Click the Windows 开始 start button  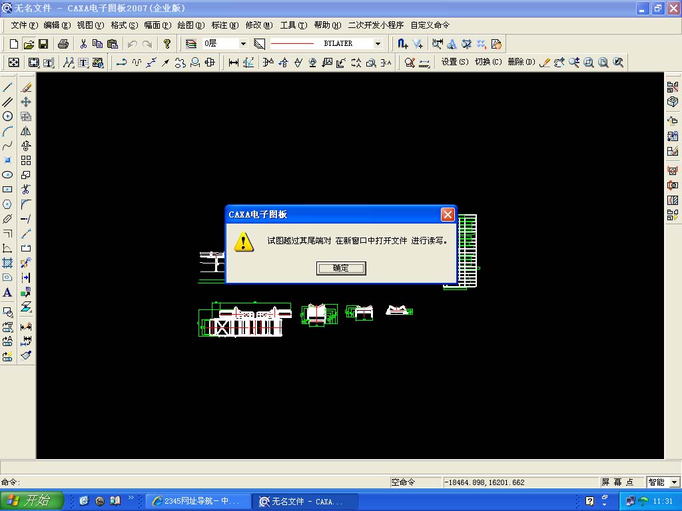32,500
